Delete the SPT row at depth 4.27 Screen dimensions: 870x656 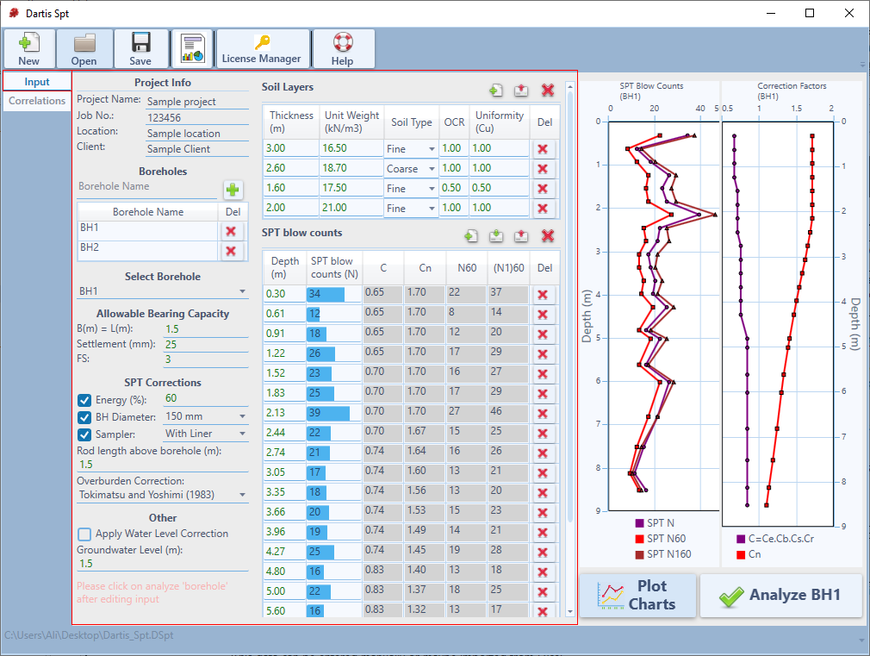(543, 553)
